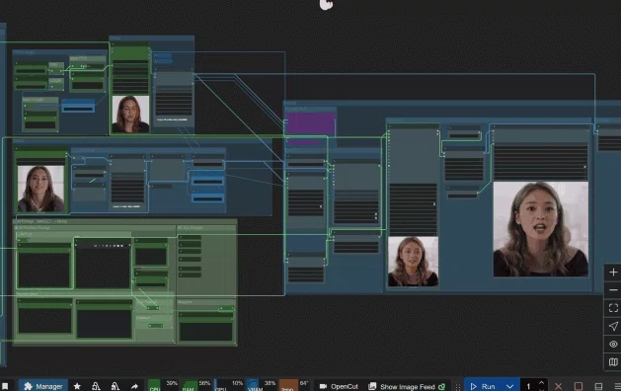621x391 pixels.
Task: Toggle link visibility with the eye icon
Action: click(x=613, y=344)
